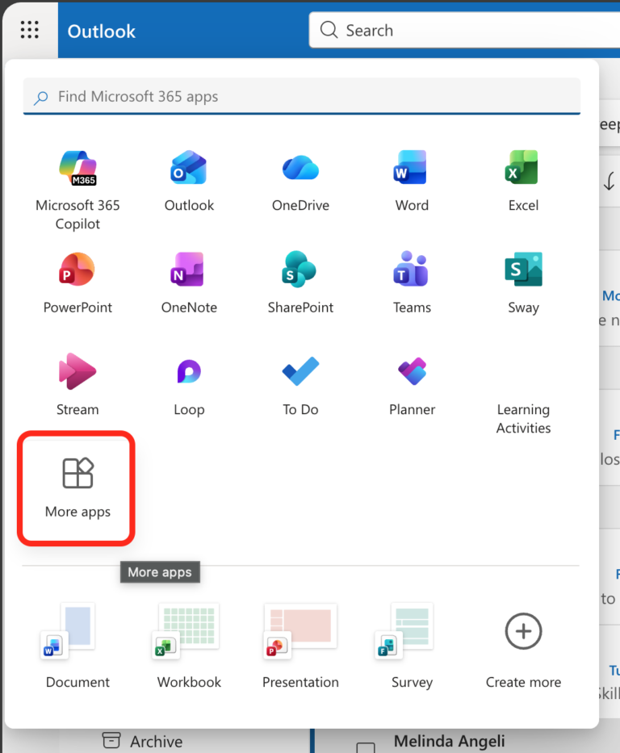Screen dimensions: 620x753
Task: Launch Microsoft Teams
Action: point(412,270)
